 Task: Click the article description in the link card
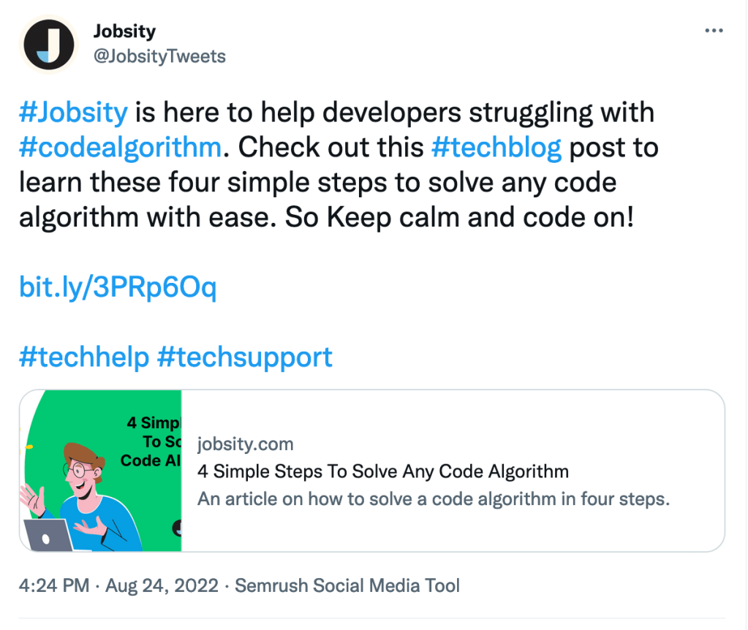coord(433,500)
